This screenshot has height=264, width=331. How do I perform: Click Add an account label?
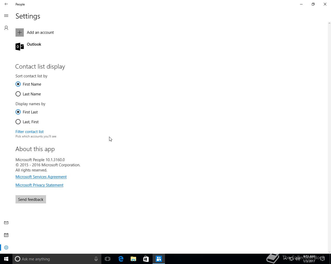40,32
